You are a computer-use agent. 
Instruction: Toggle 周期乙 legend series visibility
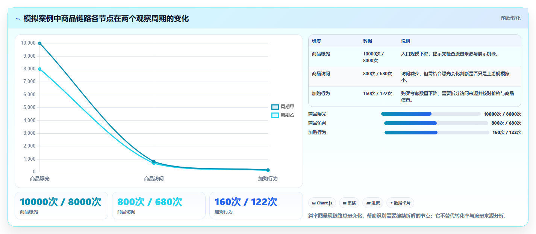tap(283, 115)
